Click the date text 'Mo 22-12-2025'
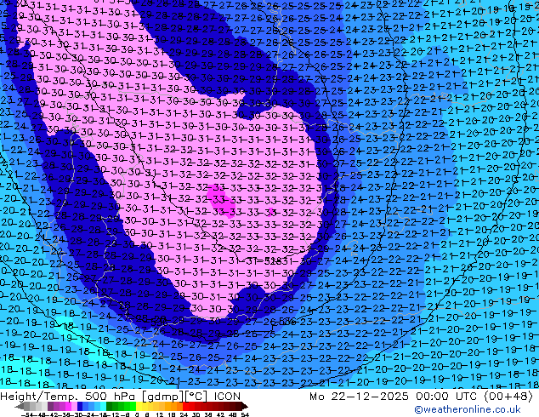 [359, 397]
